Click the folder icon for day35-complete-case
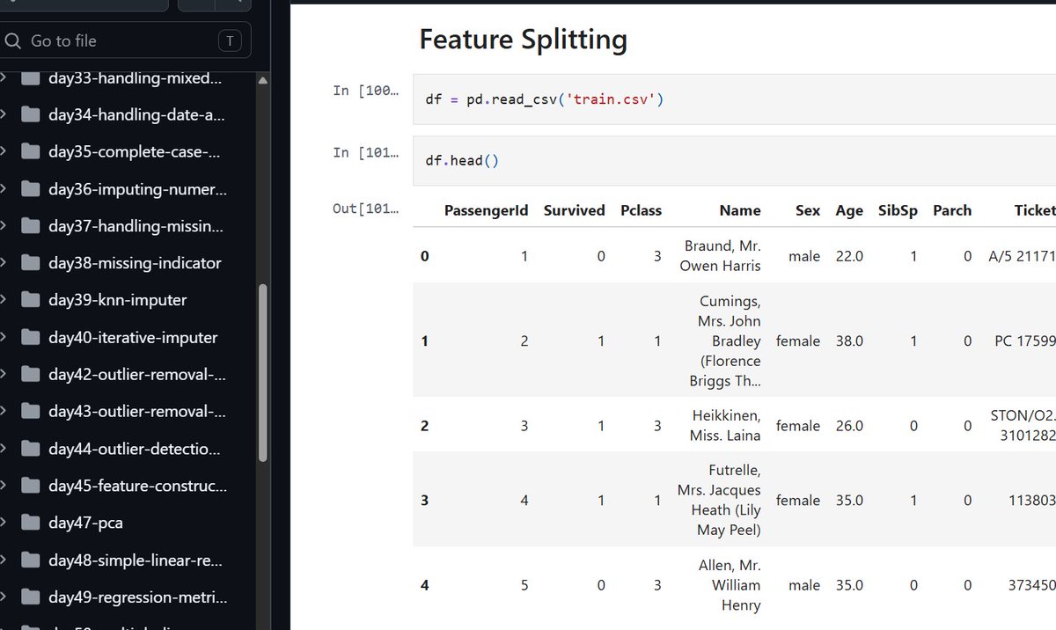This screenshot has width=1056, height=630. click(31, 151)
